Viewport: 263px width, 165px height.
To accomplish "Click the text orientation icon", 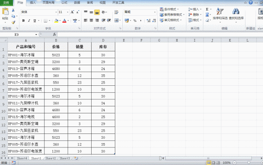I will click(103, 12).
